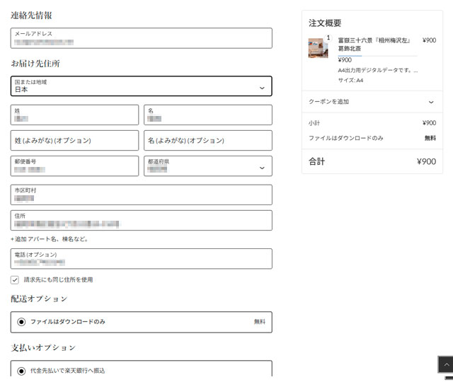Click the last name (姓) field
This screenshot has width=453, height=382.
click(74, 115)
